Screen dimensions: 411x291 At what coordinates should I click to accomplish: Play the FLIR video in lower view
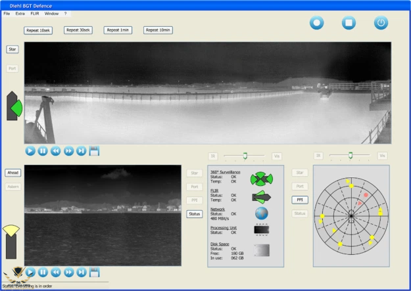pos(30,272)
